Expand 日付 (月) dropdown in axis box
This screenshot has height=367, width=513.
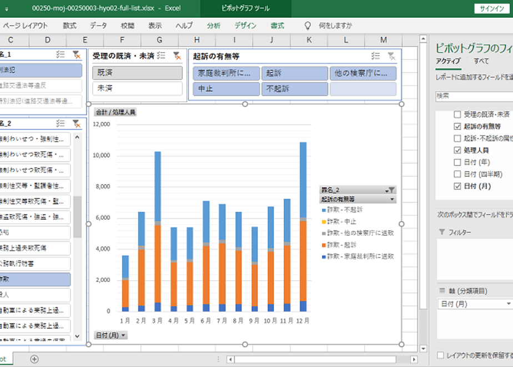coord(509,304)
